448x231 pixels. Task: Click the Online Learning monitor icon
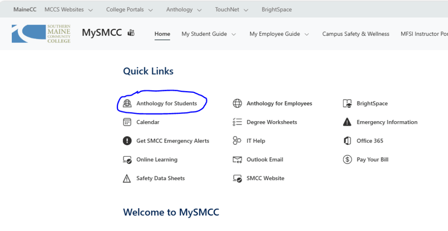pos(127,160)
